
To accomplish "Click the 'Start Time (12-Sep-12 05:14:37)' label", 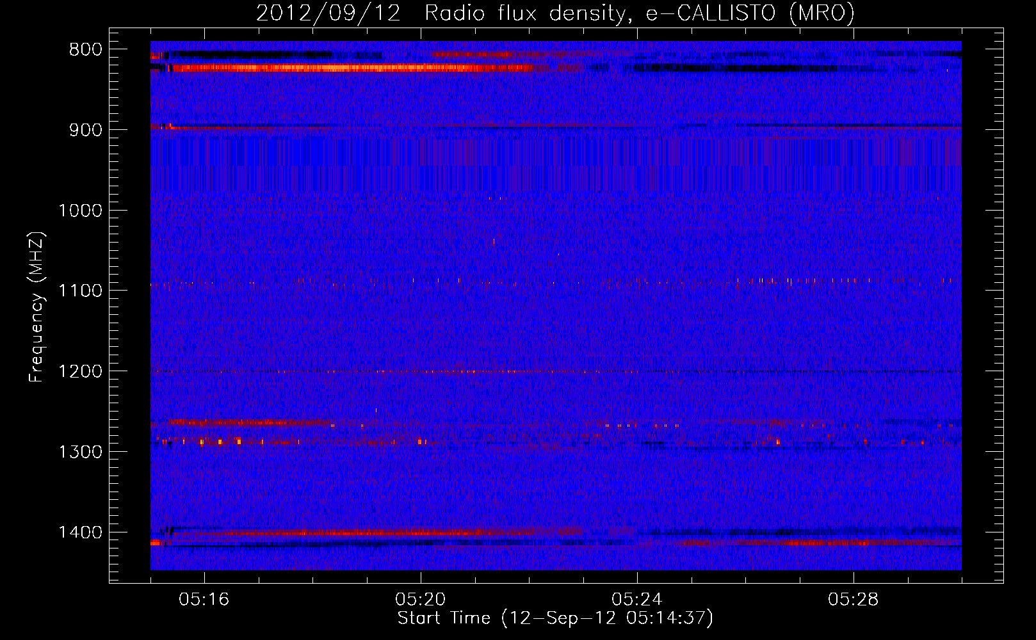I will point(555,618).
